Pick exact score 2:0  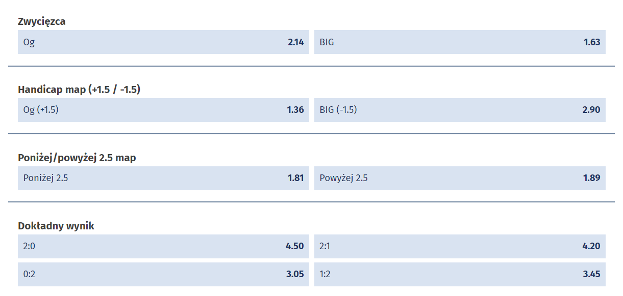click(163, 246)
